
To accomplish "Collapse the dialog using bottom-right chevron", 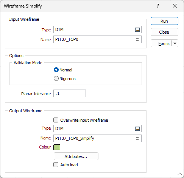I will tap(180, 174).
